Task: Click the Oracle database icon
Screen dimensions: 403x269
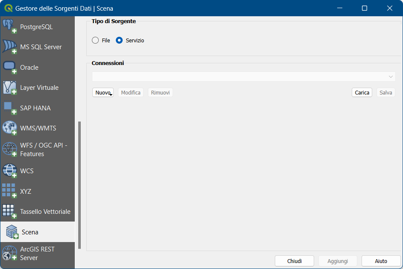Action: point(9,67)
